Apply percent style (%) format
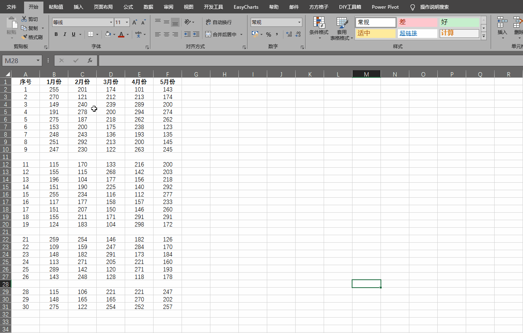The height and width of the screenshot is (333, 523). pyautogui.click(x=268, y=34)
